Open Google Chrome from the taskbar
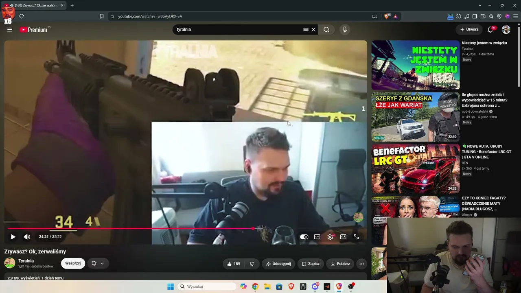 tap(255, 286)
